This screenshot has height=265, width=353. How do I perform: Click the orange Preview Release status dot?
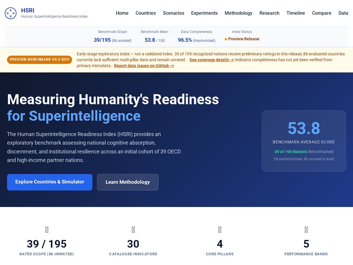pyautogui.click(x=226, y=39)
